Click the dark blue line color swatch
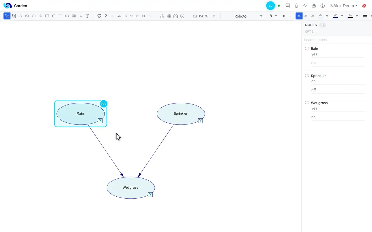This screenshot has width=372, height=232. 335,18
